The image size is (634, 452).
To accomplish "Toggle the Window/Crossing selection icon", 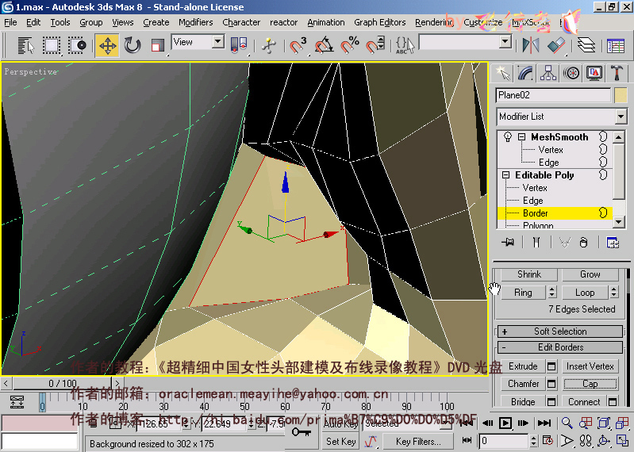I will click(77, 45).
